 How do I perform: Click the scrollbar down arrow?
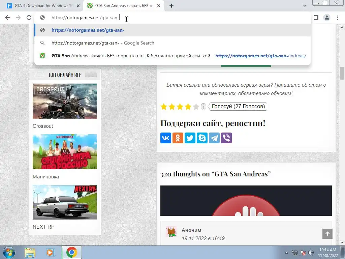point(342,243)
